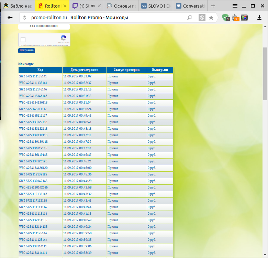Click the Мои коды heading

pyautogui.click(x=26, y=64)
